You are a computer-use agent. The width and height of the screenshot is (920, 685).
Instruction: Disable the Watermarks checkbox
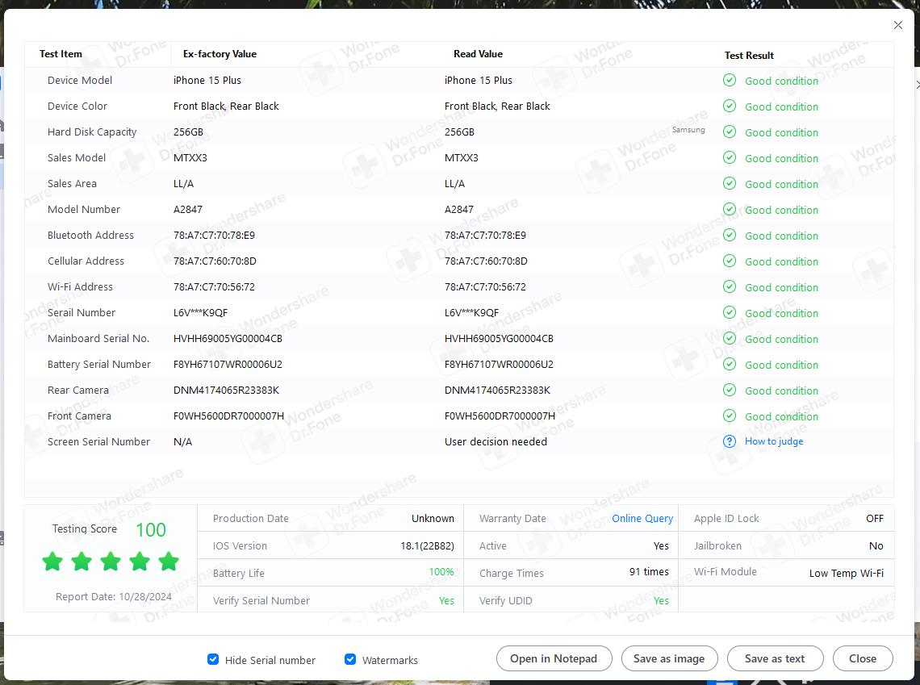click(x=350, y=659)
